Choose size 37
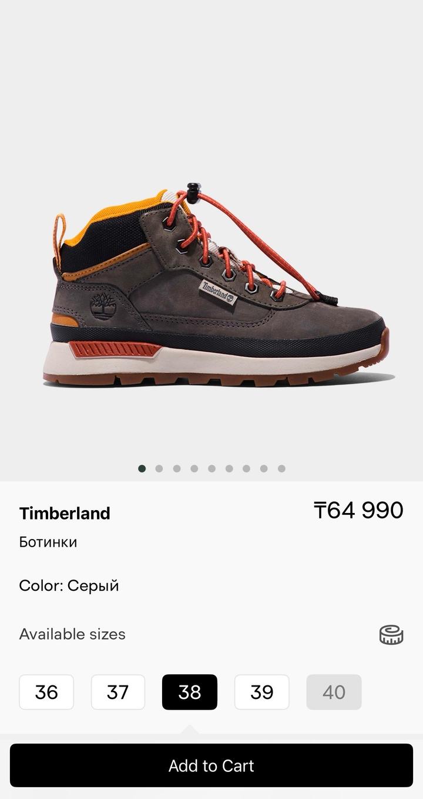Screen dimensions: 423x799 [x=118, y=692]
